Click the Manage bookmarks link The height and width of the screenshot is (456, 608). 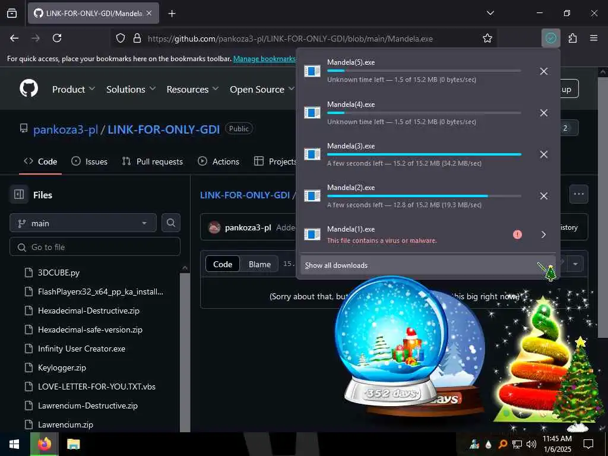(264, 59)
